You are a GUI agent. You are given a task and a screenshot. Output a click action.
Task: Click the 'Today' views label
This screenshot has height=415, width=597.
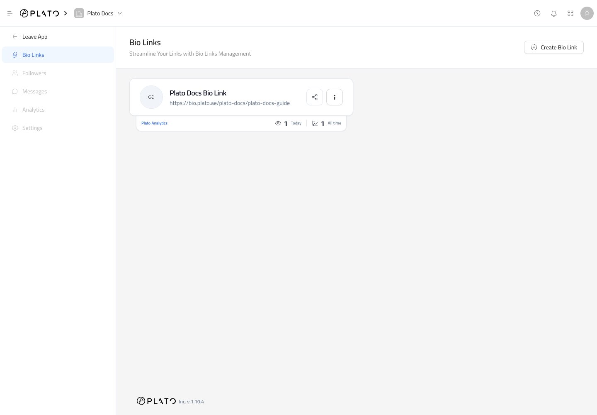coord(296,123)
